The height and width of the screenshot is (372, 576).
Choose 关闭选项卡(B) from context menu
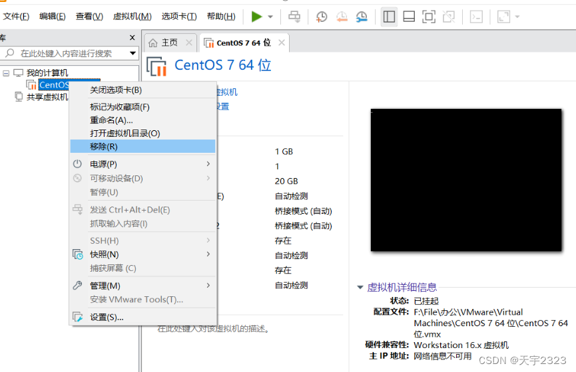pos(143,90)
